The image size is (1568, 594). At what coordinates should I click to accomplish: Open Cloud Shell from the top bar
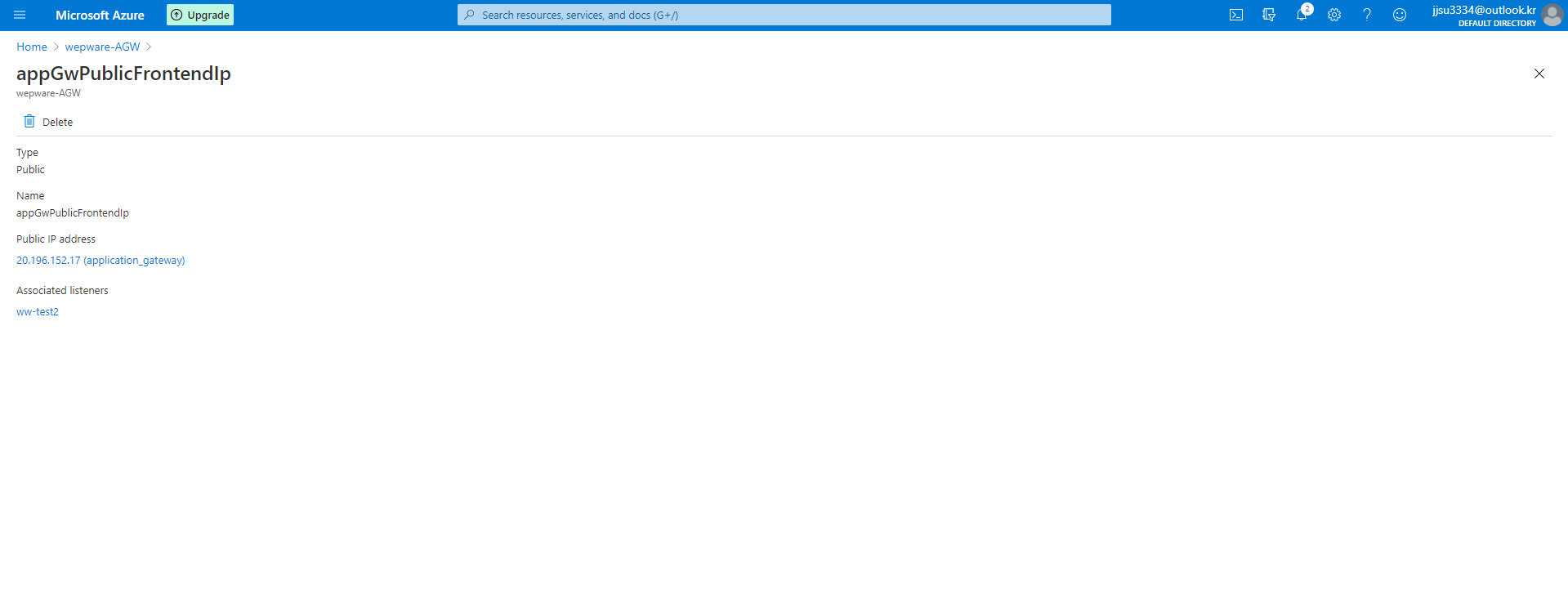[x=1236, y=15]
